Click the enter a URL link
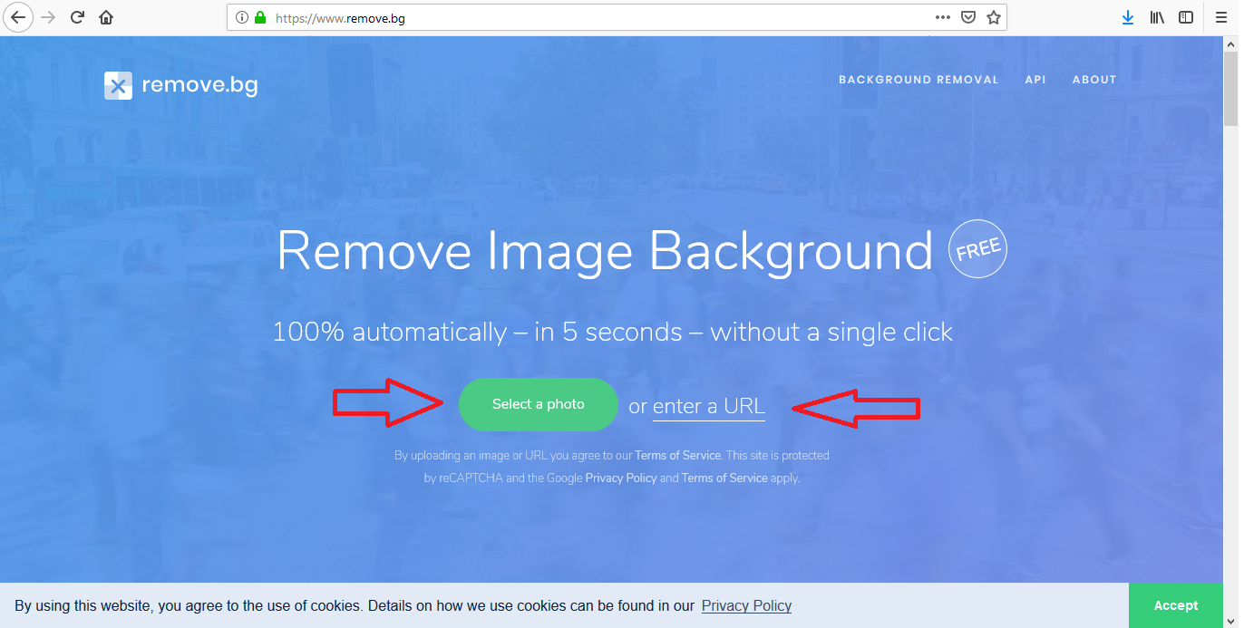Screen dimensions: 1244x628 pyautogui.click(x=709, y=407)
